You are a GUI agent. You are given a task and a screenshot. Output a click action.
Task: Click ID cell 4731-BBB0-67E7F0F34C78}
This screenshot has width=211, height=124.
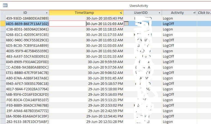click(x=27, y=73)
